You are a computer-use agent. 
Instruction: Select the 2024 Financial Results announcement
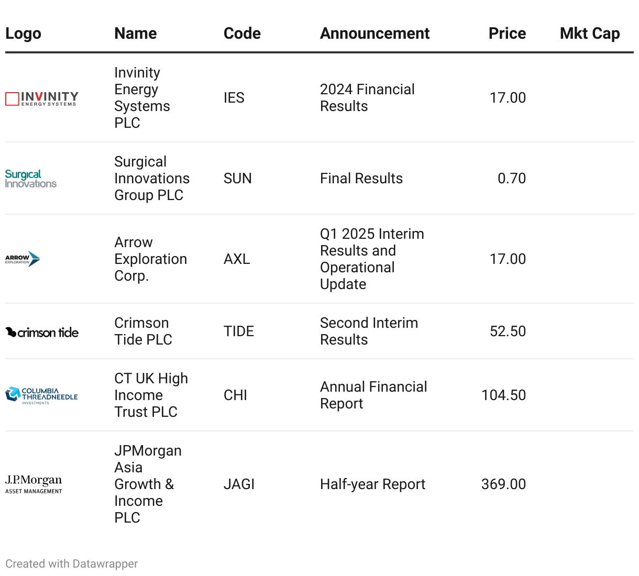(367, 98)
